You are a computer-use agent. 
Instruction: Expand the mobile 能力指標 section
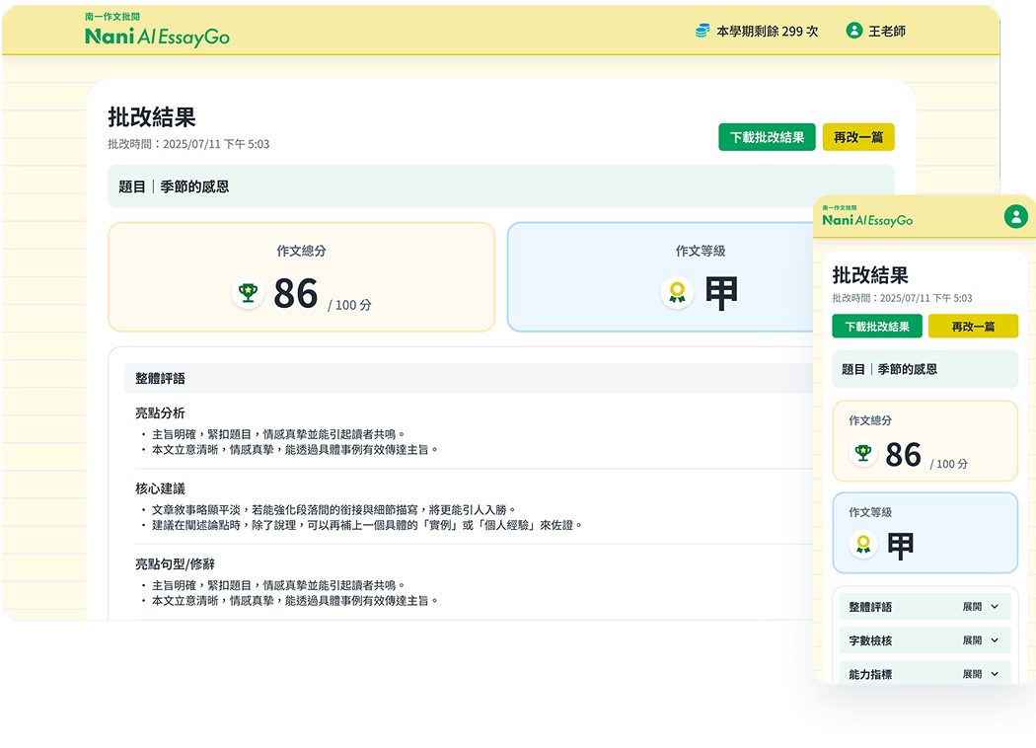925,673
